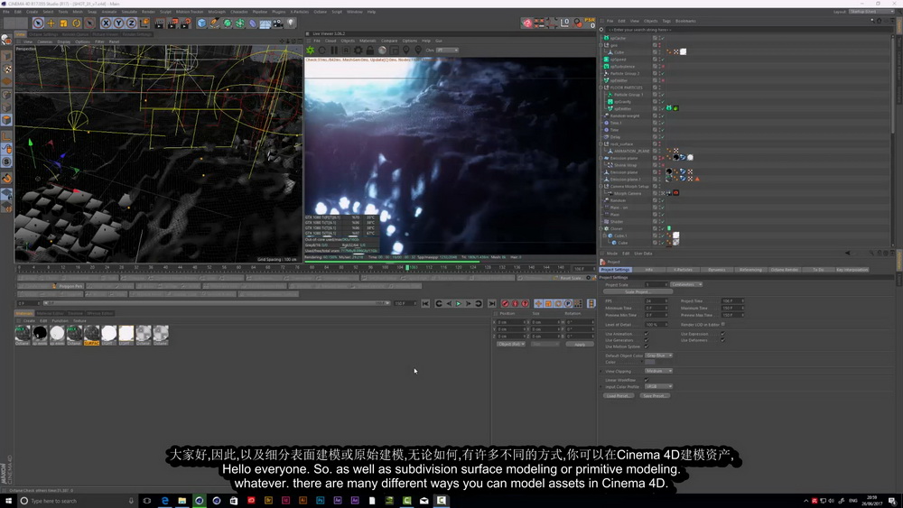The height and width of the screenshot is (508, 903).
Task: Toggle the X axis lock
Action: tap(106, 23)
